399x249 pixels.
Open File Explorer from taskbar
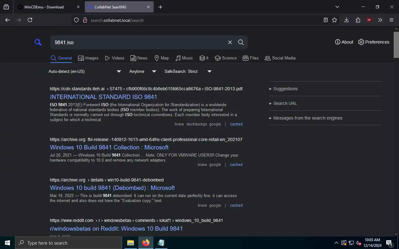[x=130, y=243]
